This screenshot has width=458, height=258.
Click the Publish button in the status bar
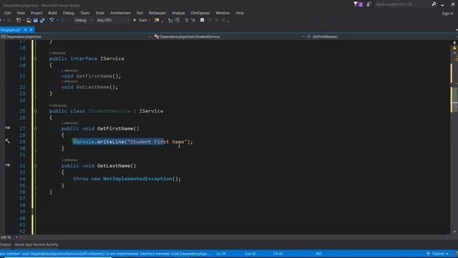coord(438,254)
